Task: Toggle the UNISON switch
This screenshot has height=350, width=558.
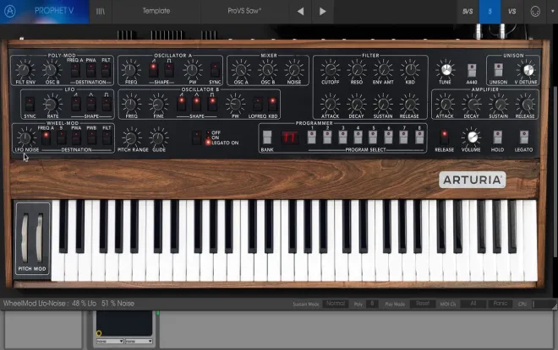Action: pos(498,70)
